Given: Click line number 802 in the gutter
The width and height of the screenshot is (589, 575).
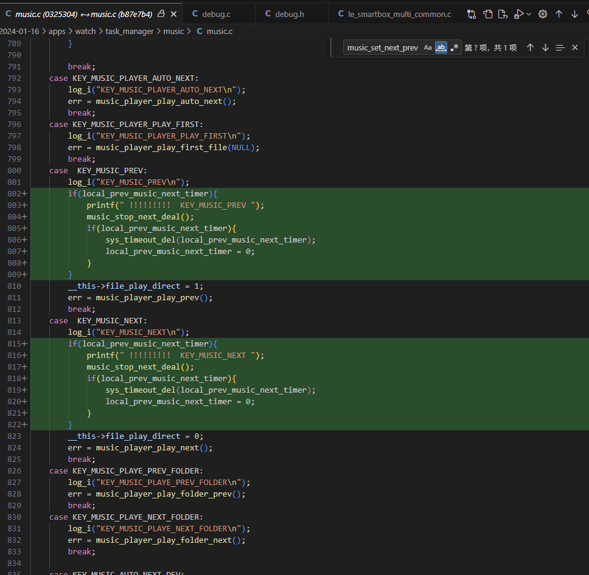Looking at the screenshot, I should pos(14,194).
